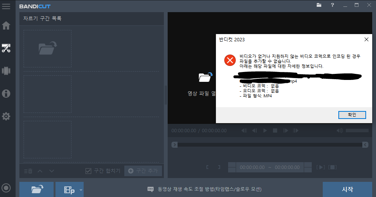Toggle the 구간 합치기 checkbox

[88, 171]
